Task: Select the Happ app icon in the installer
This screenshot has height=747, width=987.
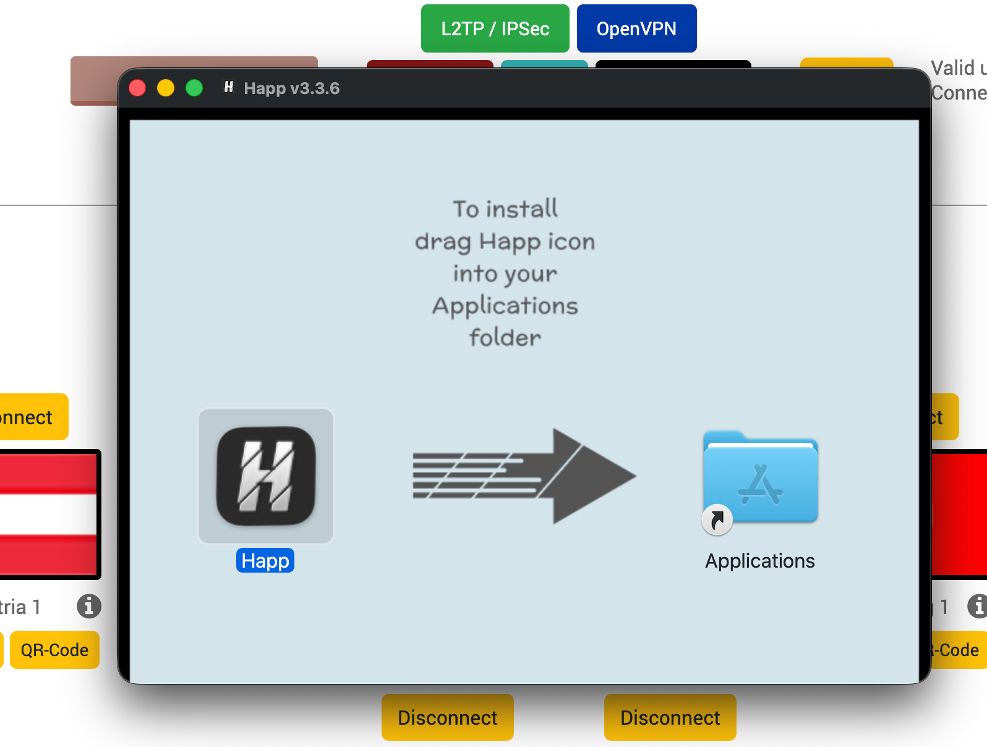Action: [x=266, y=476]
